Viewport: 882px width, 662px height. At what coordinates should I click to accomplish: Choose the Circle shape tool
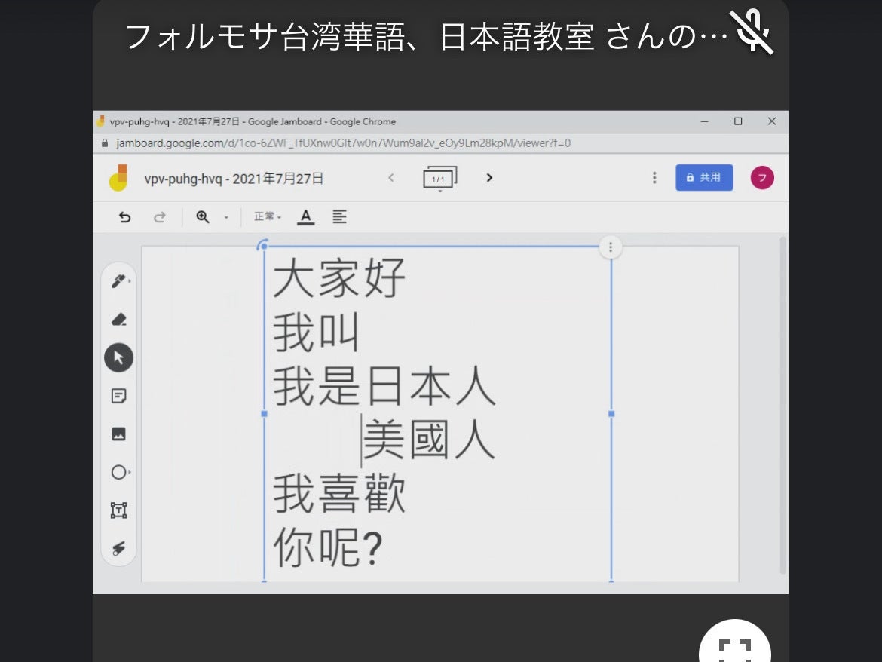118,473
